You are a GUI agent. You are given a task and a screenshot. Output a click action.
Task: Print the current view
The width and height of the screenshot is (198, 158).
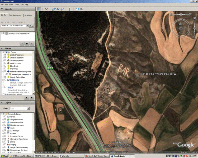click(81, 9)
